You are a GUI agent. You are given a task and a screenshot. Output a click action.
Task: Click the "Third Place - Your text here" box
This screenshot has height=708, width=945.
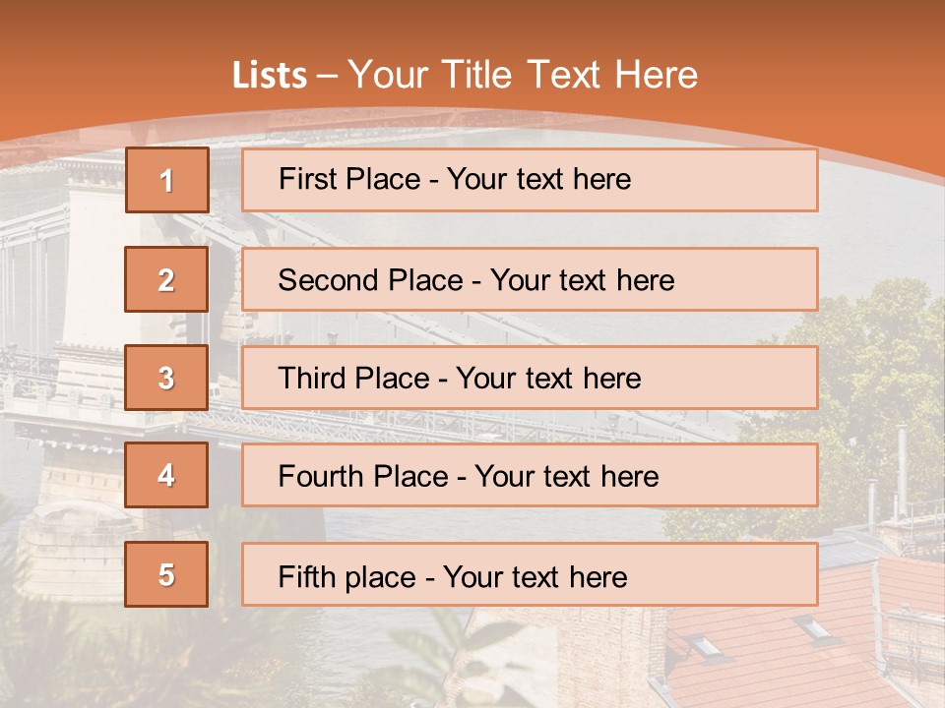[530, 378]
